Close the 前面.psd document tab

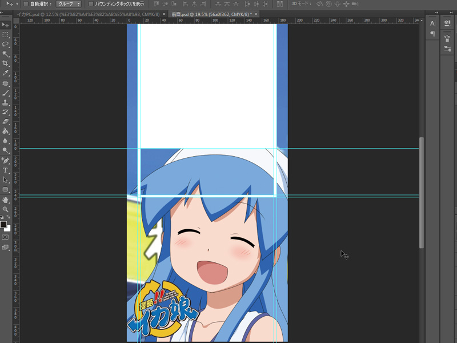[x=256, y=14]
